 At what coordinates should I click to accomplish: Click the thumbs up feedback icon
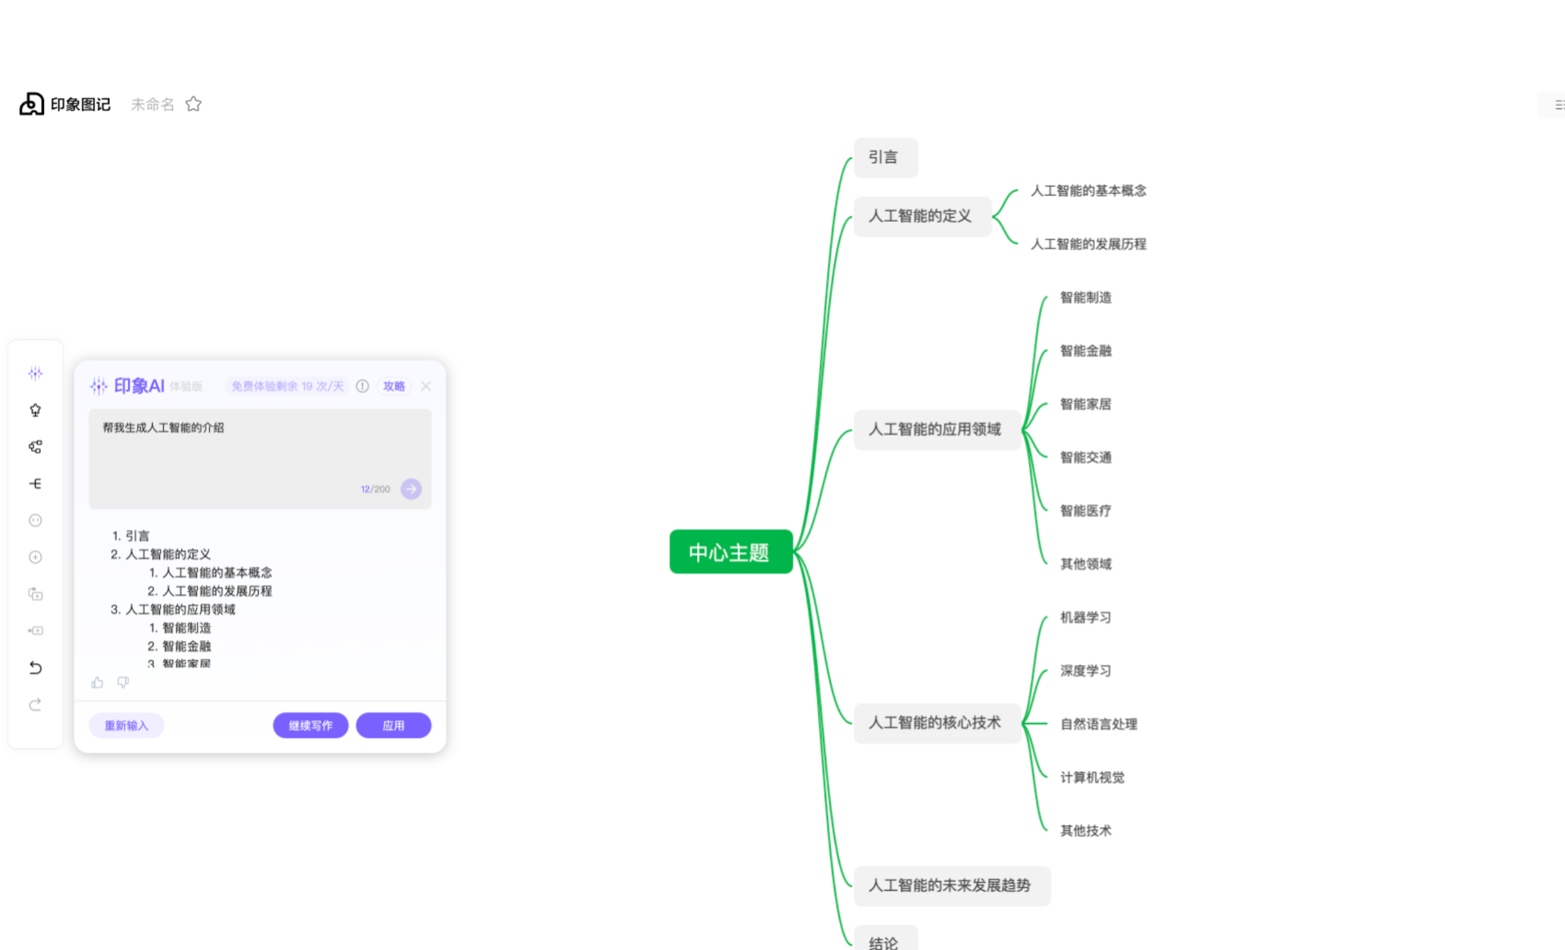click(97, 682)
